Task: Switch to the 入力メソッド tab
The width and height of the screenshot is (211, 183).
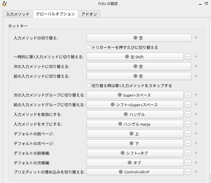Action: click(18, 14)
